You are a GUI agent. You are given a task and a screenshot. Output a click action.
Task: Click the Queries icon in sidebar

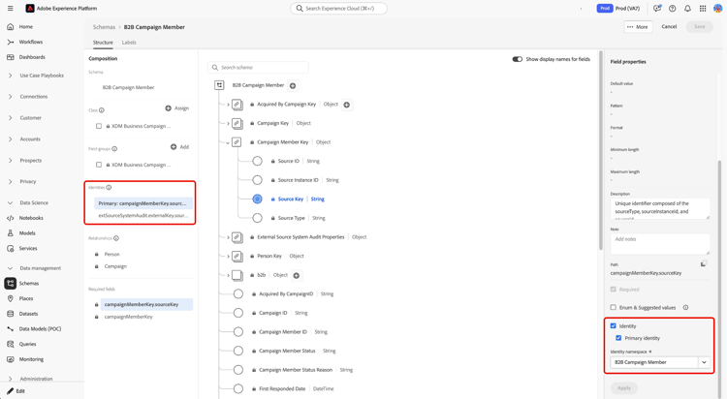(x=11, y=344)
